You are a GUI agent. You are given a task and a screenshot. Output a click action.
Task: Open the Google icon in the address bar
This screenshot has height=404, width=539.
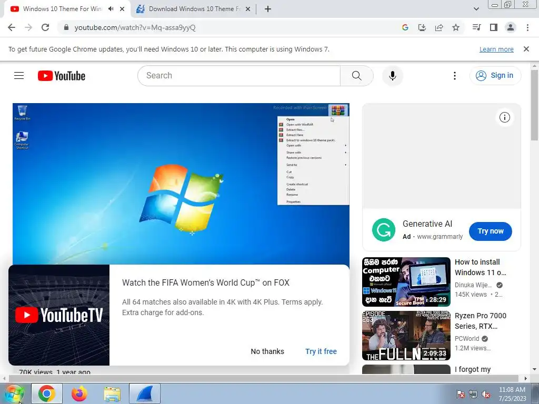click(405, 27)
